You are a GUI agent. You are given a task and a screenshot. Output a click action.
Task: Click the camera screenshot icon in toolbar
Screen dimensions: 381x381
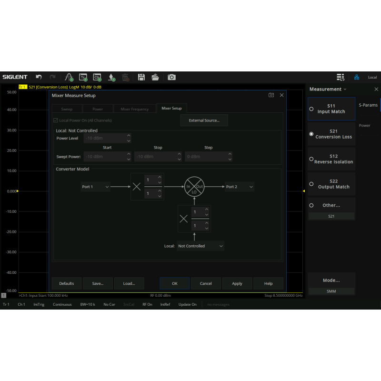(171, 77)
